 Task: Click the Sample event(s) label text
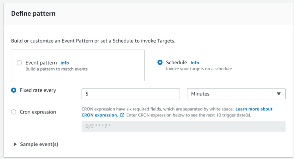tap(39, 144)
